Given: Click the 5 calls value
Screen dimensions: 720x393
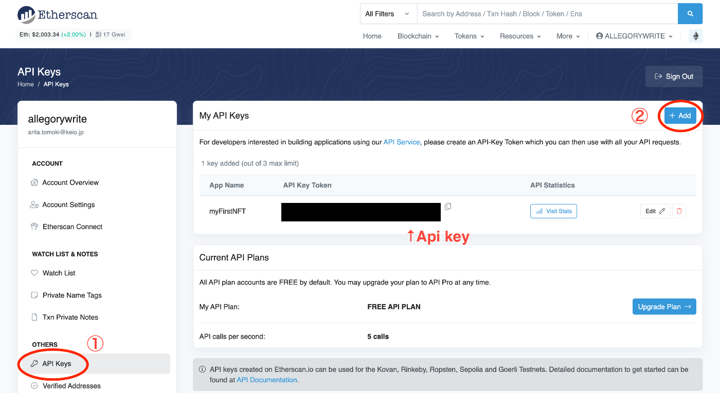Looking at the screenshot, I should [x=378, y=336].
